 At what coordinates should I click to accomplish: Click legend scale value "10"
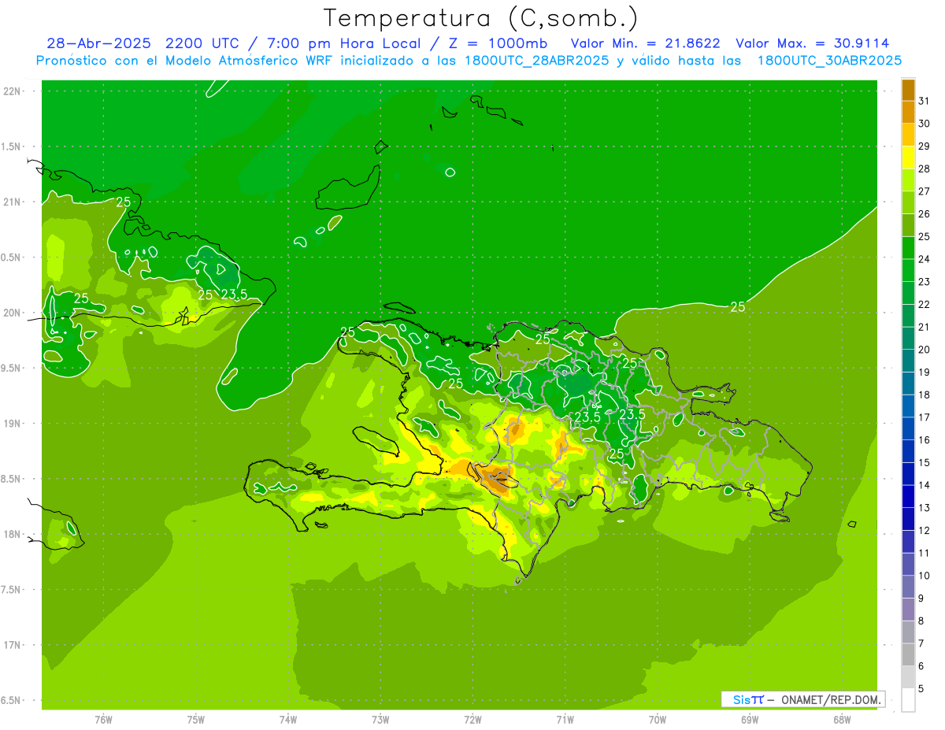925,576
